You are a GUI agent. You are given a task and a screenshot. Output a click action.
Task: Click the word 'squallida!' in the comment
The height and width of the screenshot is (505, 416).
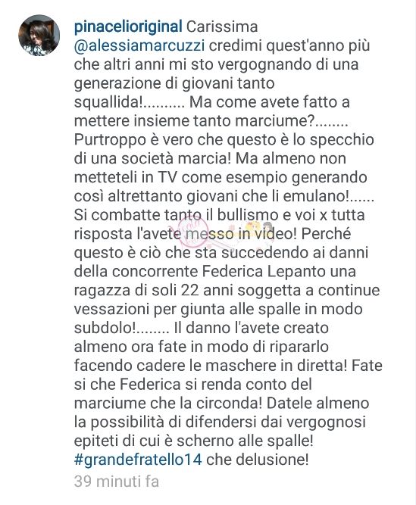[x=108, y=103]
